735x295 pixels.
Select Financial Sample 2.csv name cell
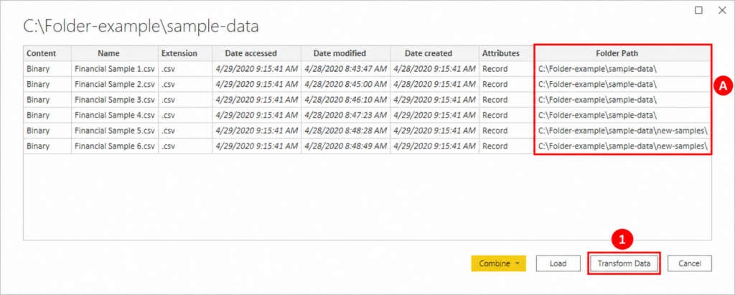(x=115, y=85)
